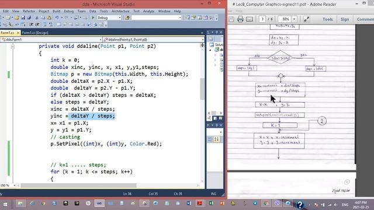Click the Categorized icon in Properties panel

pos(210,139)
